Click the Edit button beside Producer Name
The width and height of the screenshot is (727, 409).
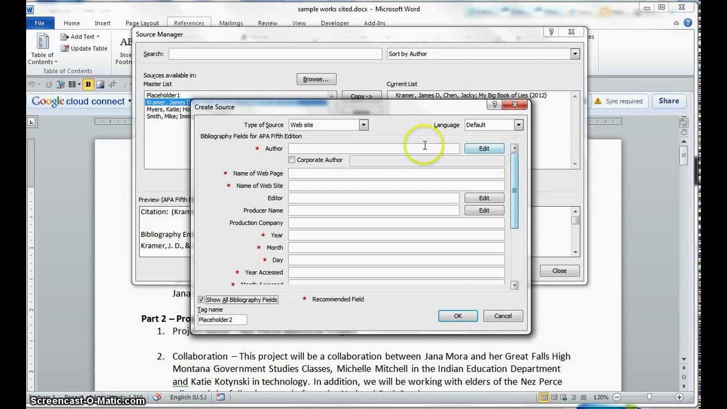coord(484,210)
